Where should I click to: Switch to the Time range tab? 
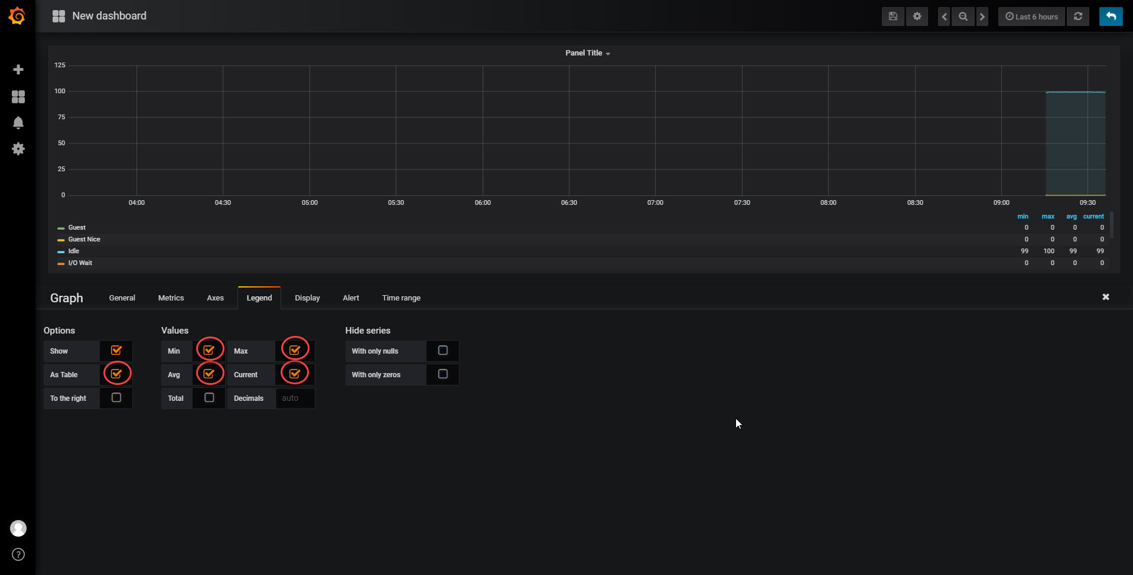[401, 298]
